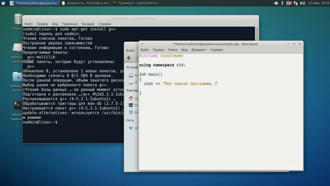
Task: Click 'g++-multilib' line in Terminal output
Action: coord(41,57)
